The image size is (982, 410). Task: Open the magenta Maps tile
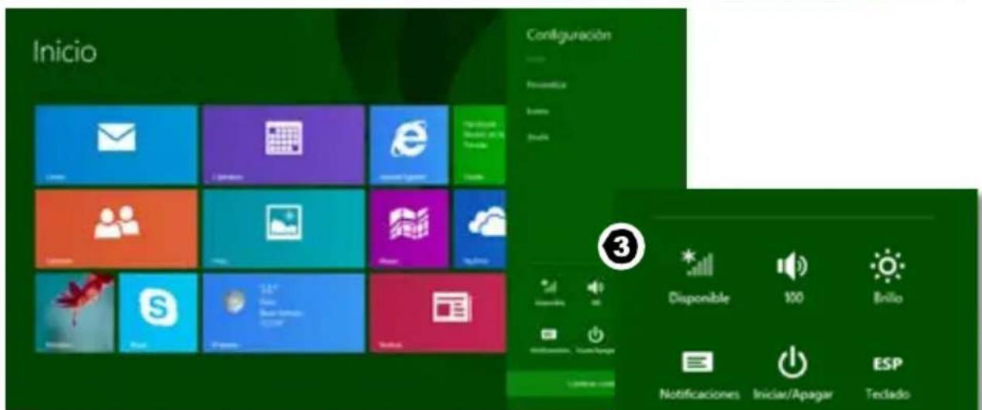click(x=409, y=229)
